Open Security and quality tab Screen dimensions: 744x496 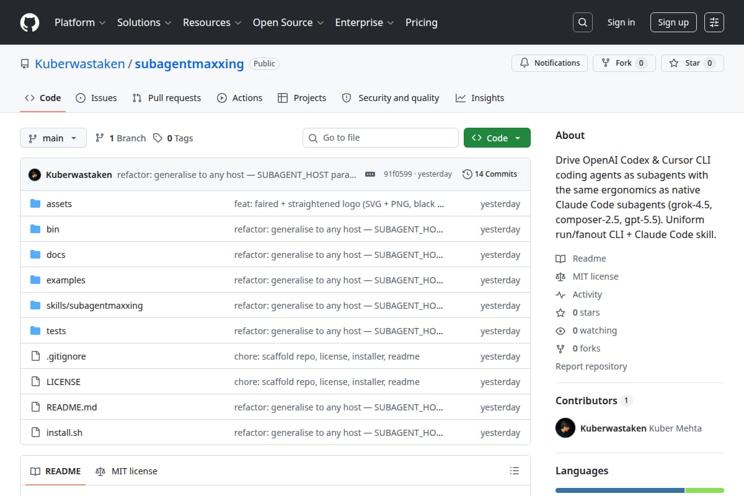(x=391, y=98)
